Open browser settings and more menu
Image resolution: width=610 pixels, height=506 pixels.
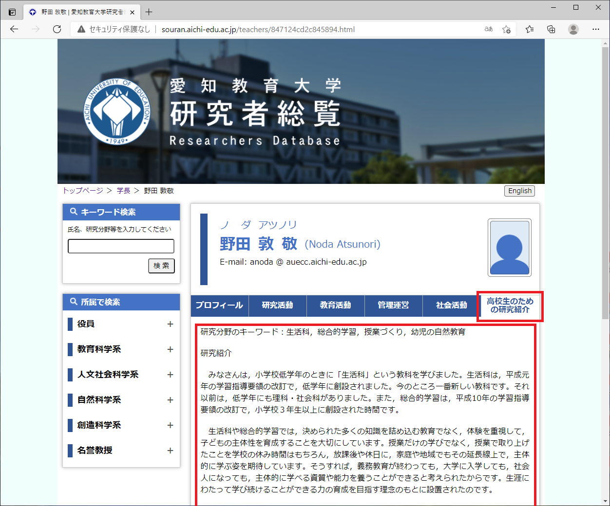point(596,29)
